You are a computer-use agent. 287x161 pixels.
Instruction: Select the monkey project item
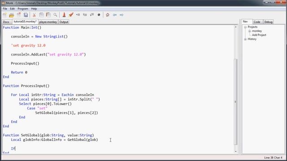point(257,31)
